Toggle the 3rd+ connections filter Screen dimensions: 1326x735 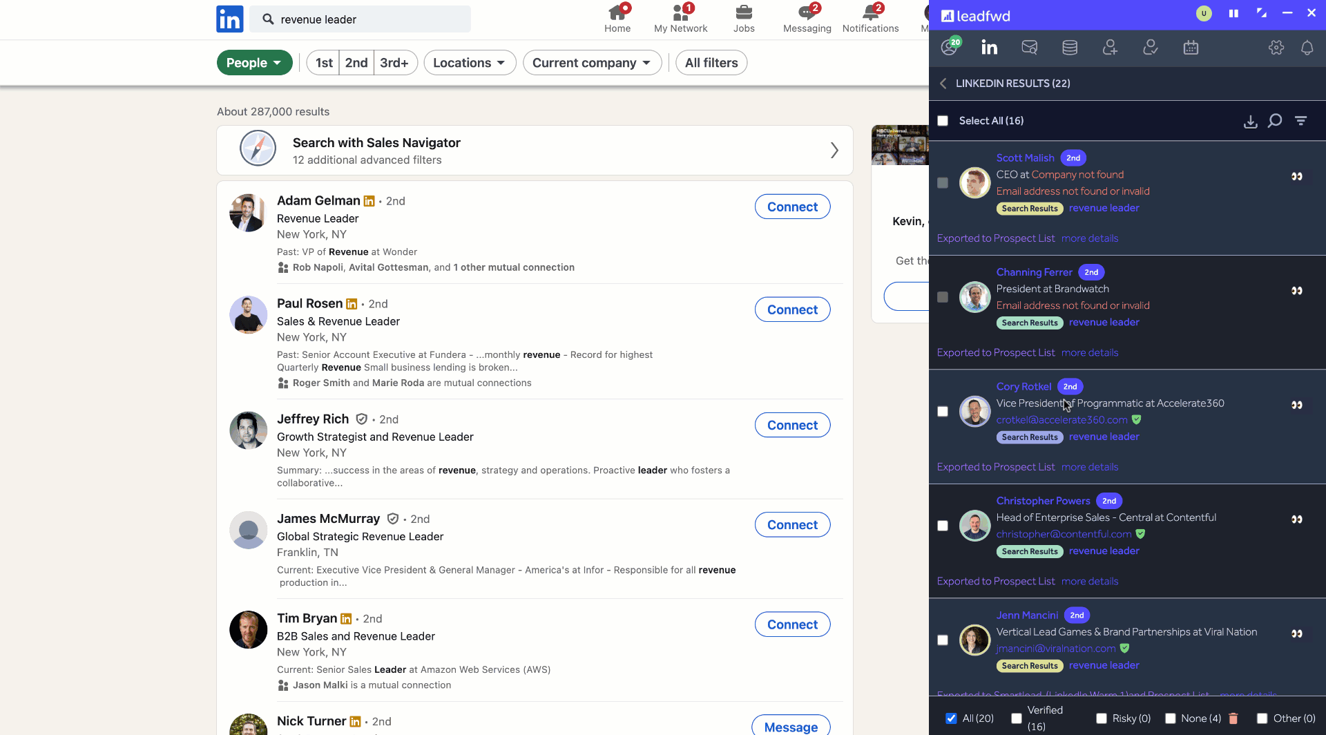point(395,63)
